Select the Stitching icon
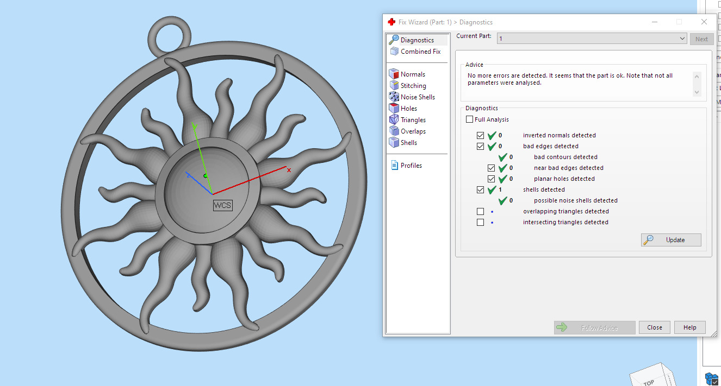 [394, 85]
